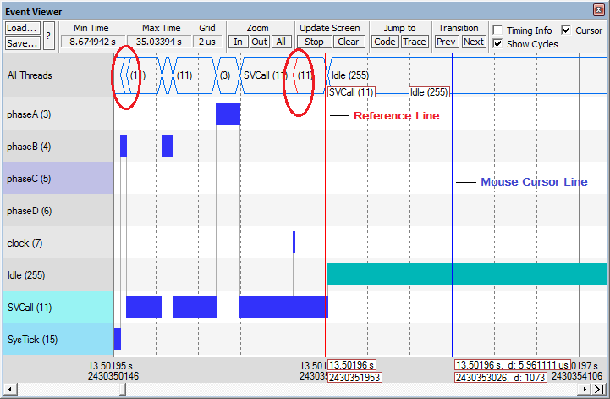Uncheck Show Cycles checkbox

click(x=498, y=44)
